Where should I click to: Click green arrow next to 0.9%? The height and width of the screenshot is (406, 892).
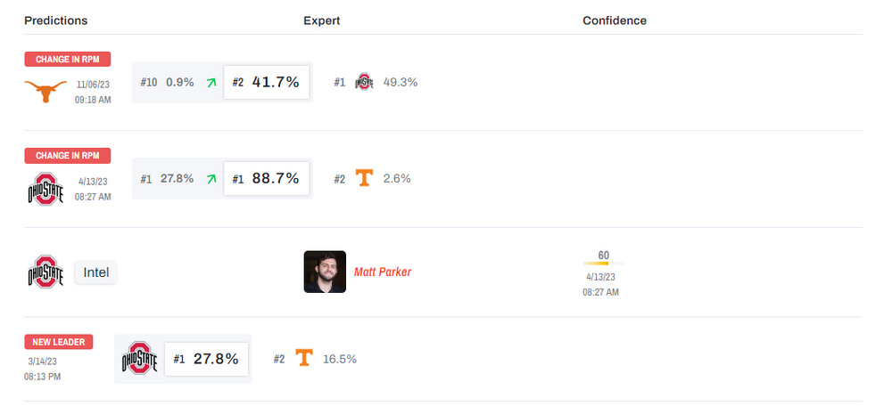tap(211, 82)
